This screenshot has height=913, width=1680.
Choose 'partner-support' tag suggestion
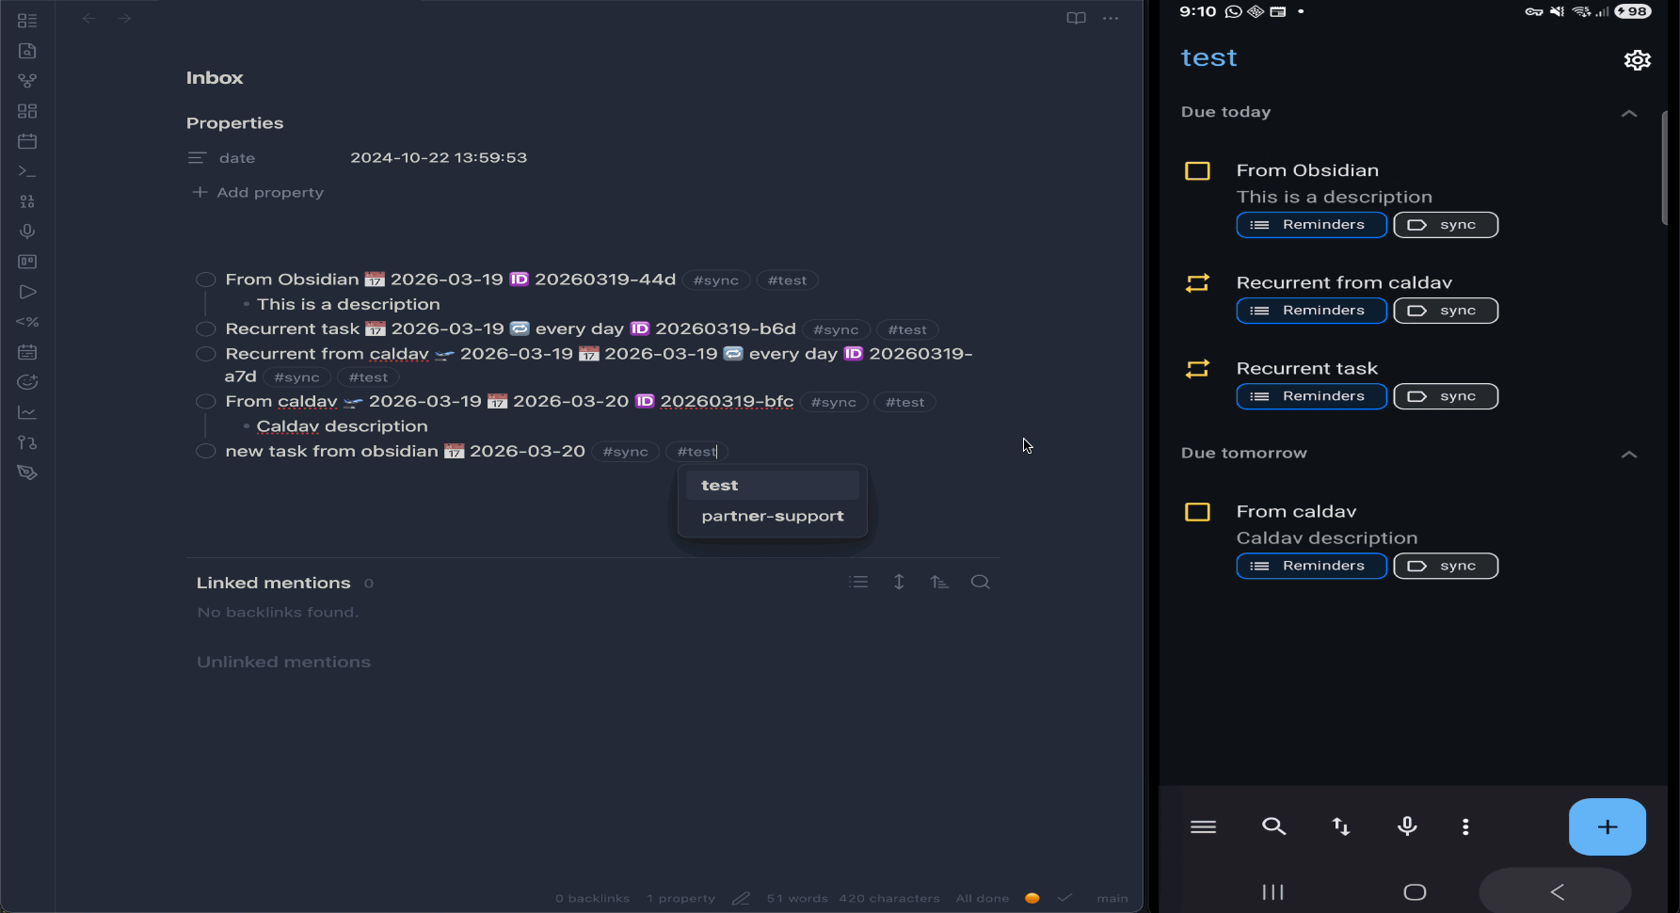tap(772, 517)
